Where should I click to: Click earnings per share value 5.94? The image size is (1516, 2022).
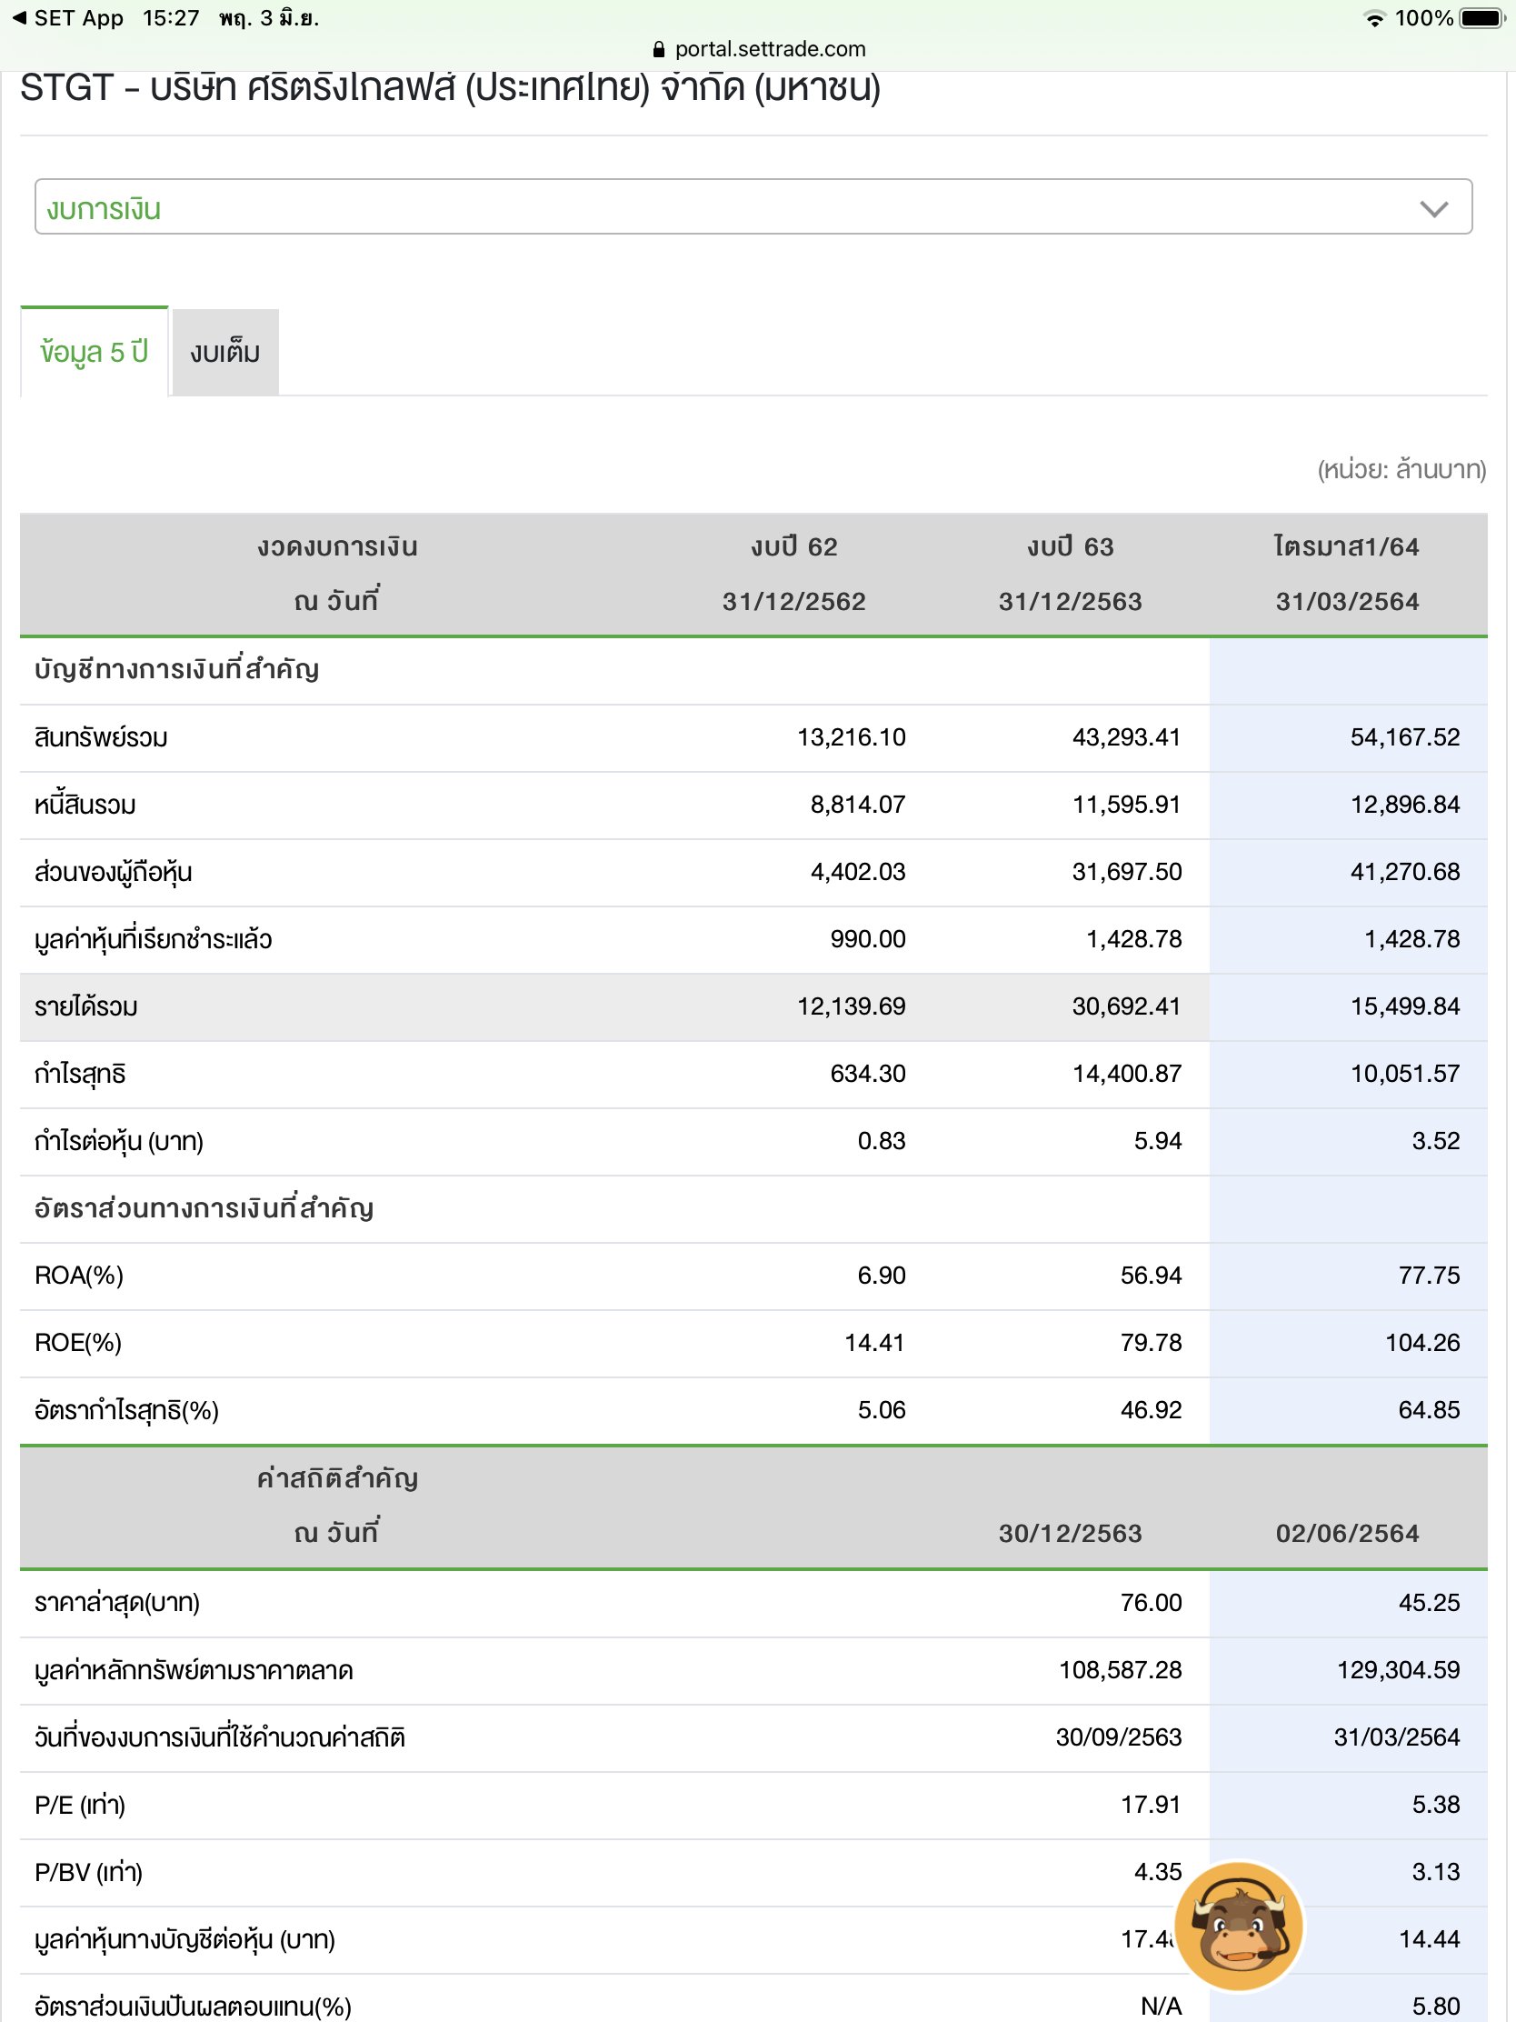click(1158, 1141)
